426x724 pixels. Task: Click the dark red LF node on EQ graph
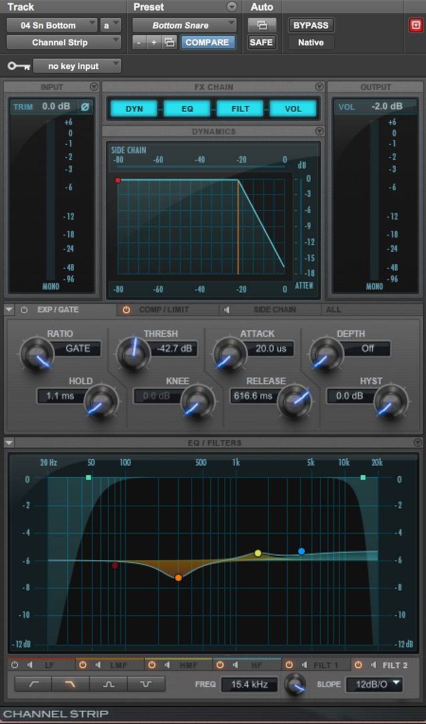(x=115, y=565)
